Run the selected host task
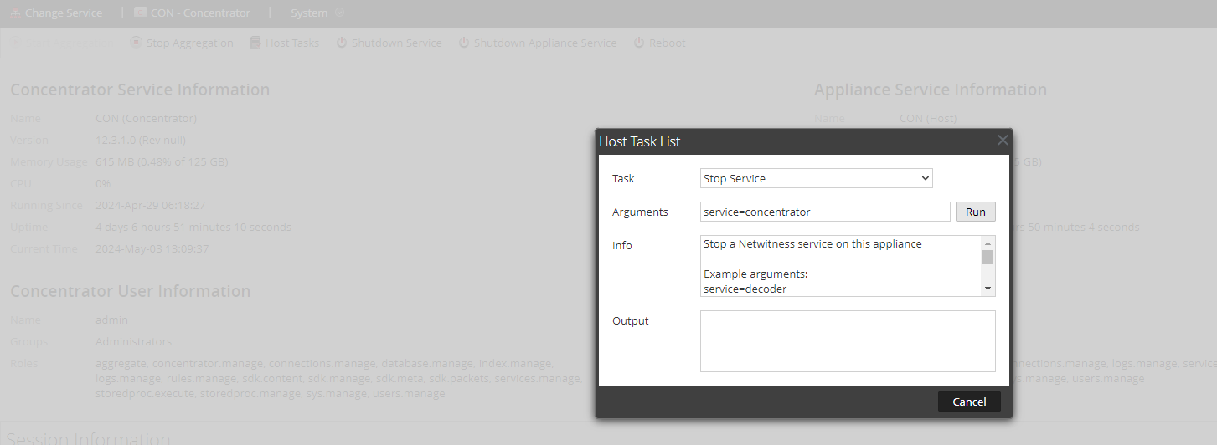The width and height of the screenshot is (1217, 445). 975,212
